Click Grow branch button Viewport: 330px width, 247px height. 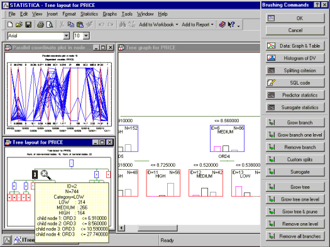pyautogui.click(x=295, y=122)
